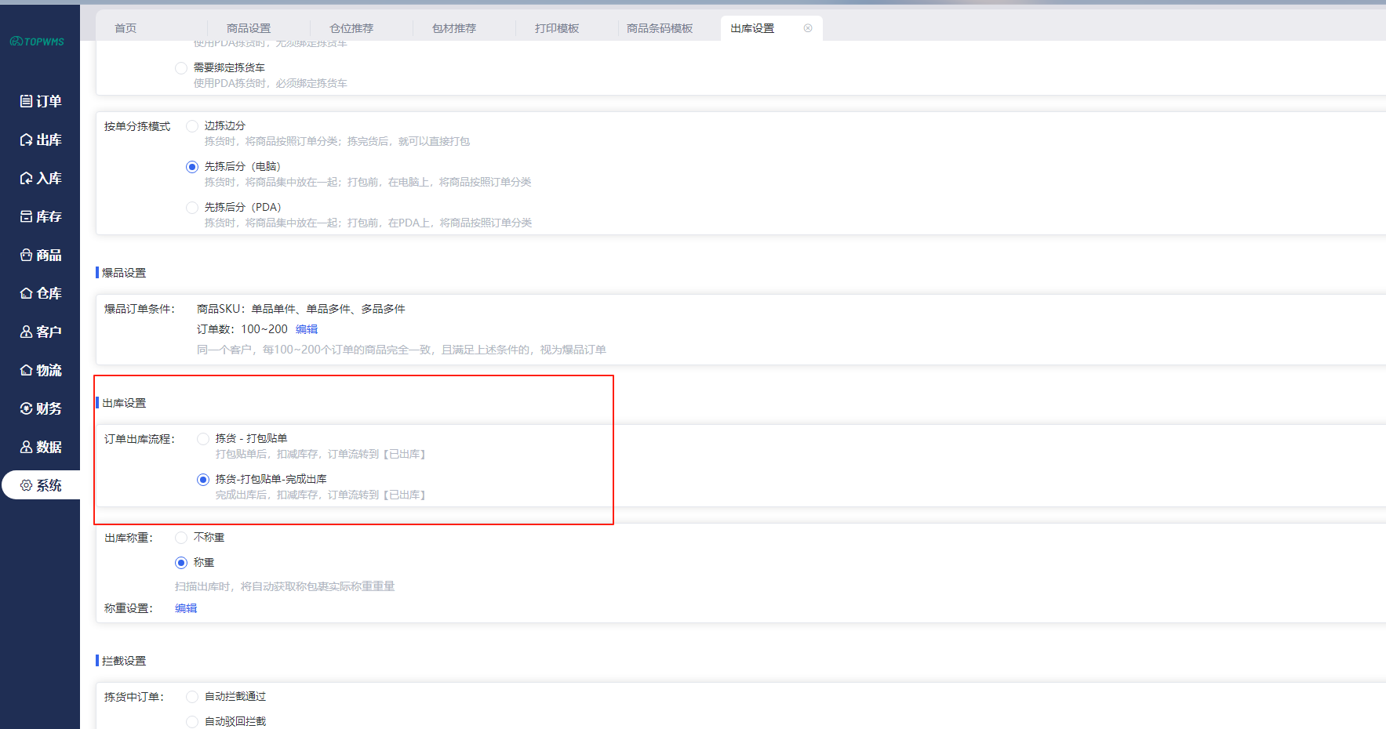Click the 按单分拣模式 label
The width and height of the screenshot is (1386, 729).
coord(137,126)
